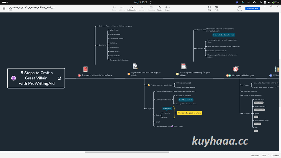Click the horizontal canvas scrollbar
The image size is (281, 158).
[x=127, y=152]
